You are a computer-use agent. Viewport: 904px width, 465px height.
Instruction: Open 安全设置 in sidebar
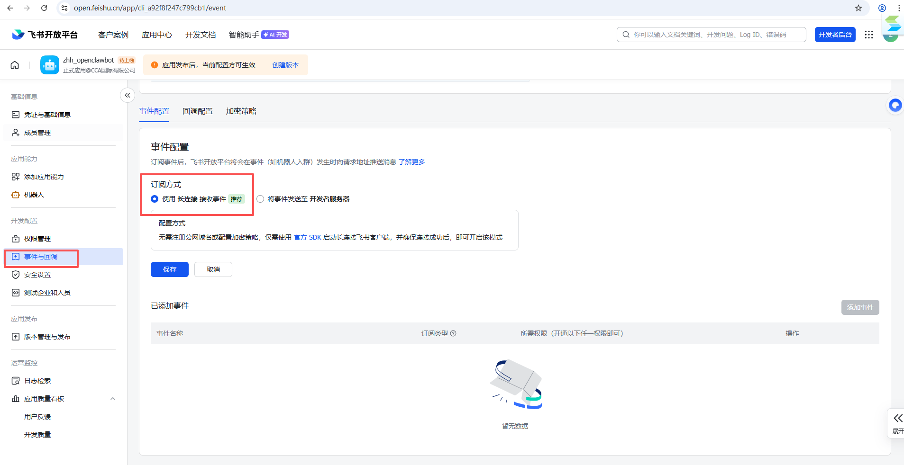37,275
